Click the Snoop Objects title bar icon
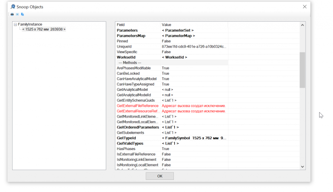 click(13, 7)
